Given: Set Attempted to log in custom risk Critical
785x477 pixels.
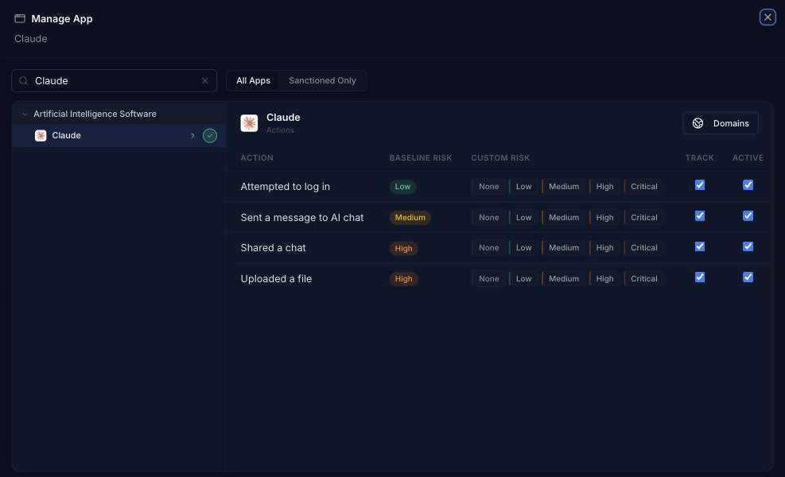Looking at the screenshot, I should point(643,186).
